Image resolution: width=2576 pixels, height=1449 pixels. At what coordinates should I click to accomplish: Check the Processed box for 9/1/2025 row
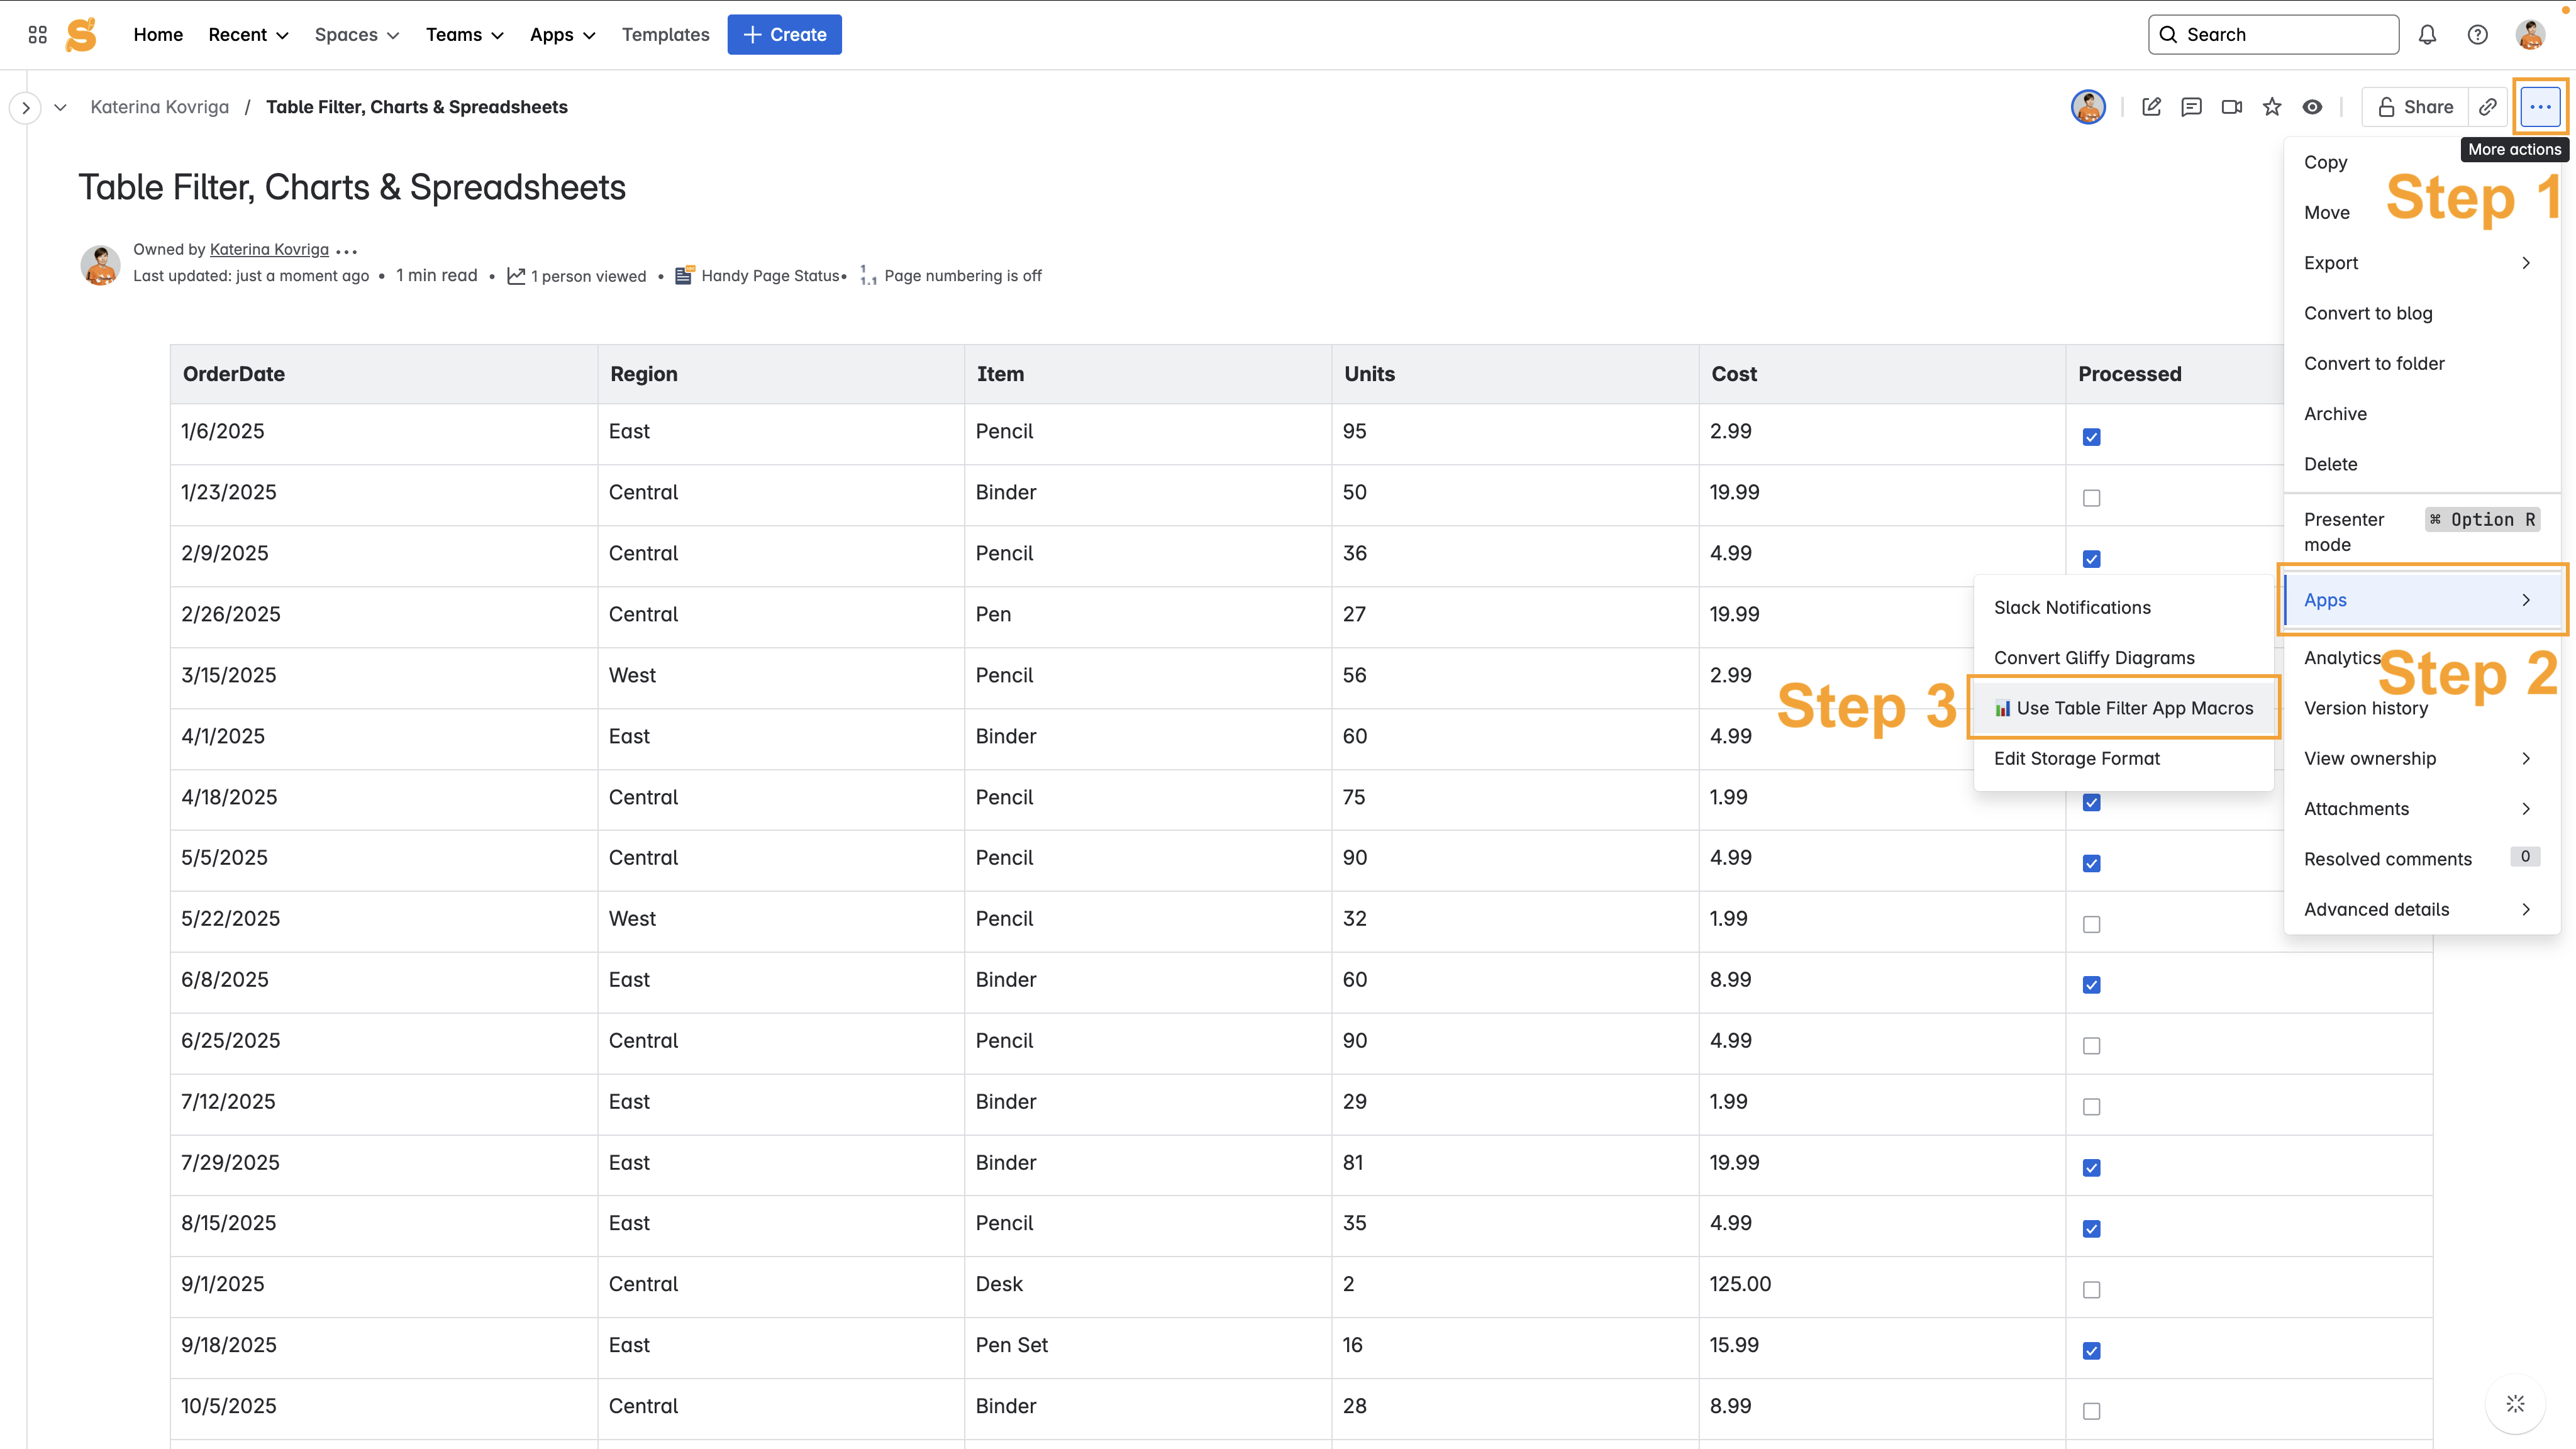click(x=2091, y=1290)
